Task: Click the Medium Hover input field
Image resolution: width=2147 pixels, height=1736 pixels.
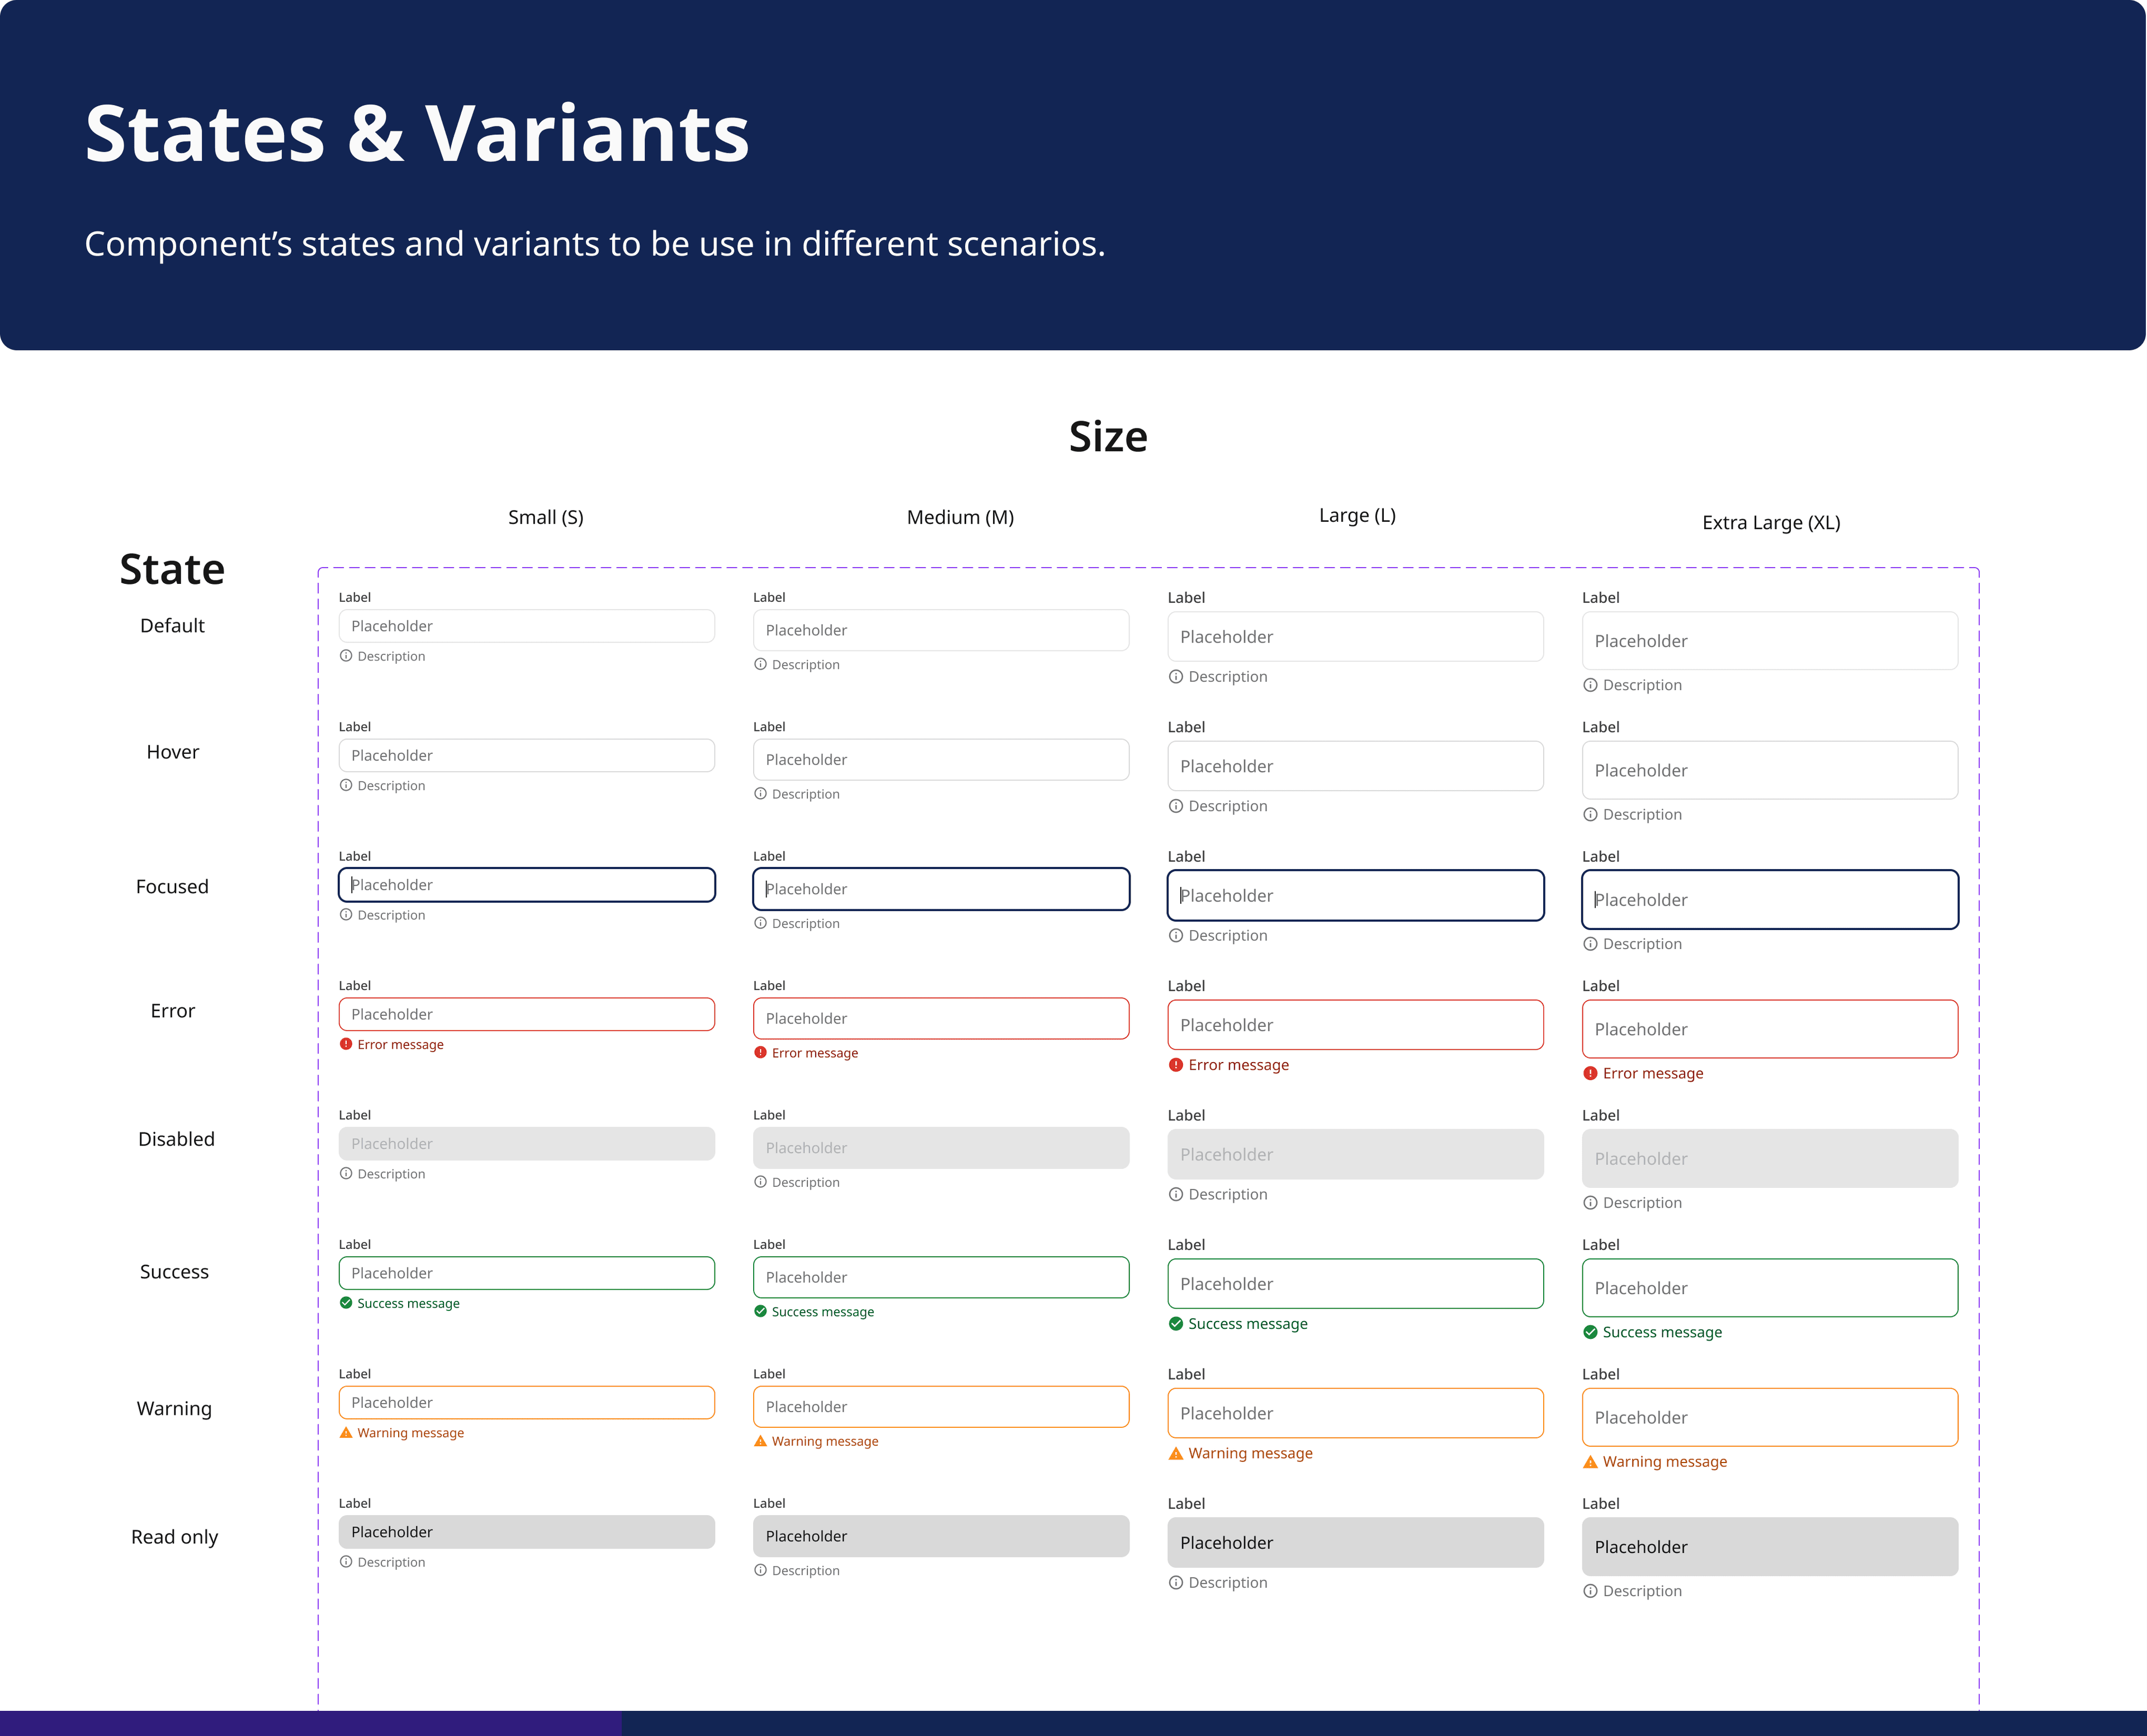Action: (x=942, y=760)
